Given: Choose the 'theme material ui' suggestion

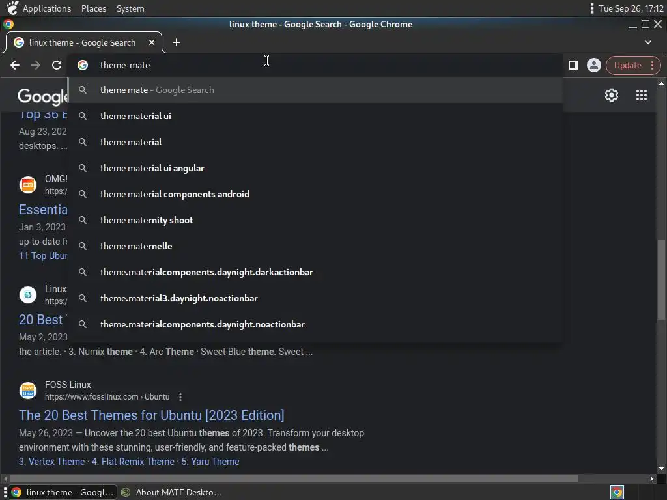Looking at the screenshot, I should click(315, 116).
